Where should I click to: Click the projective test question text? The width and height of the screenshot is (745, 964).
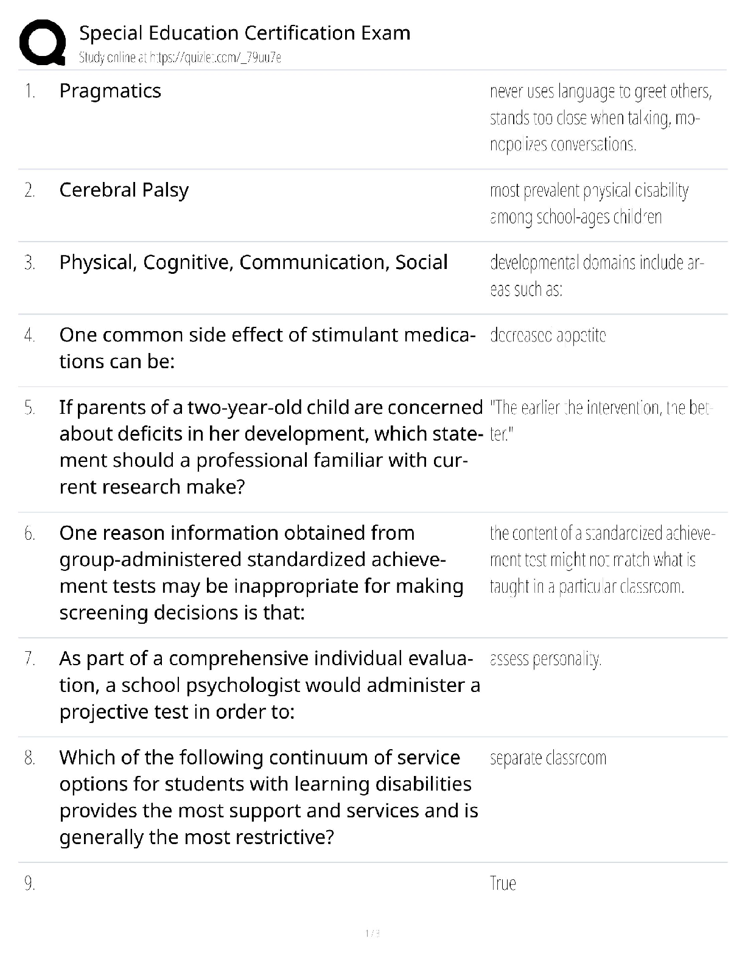(270, 685)
